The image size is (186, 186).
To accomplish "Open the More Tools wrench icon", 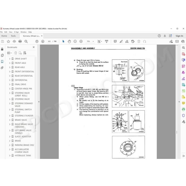I will pos(183,122).
